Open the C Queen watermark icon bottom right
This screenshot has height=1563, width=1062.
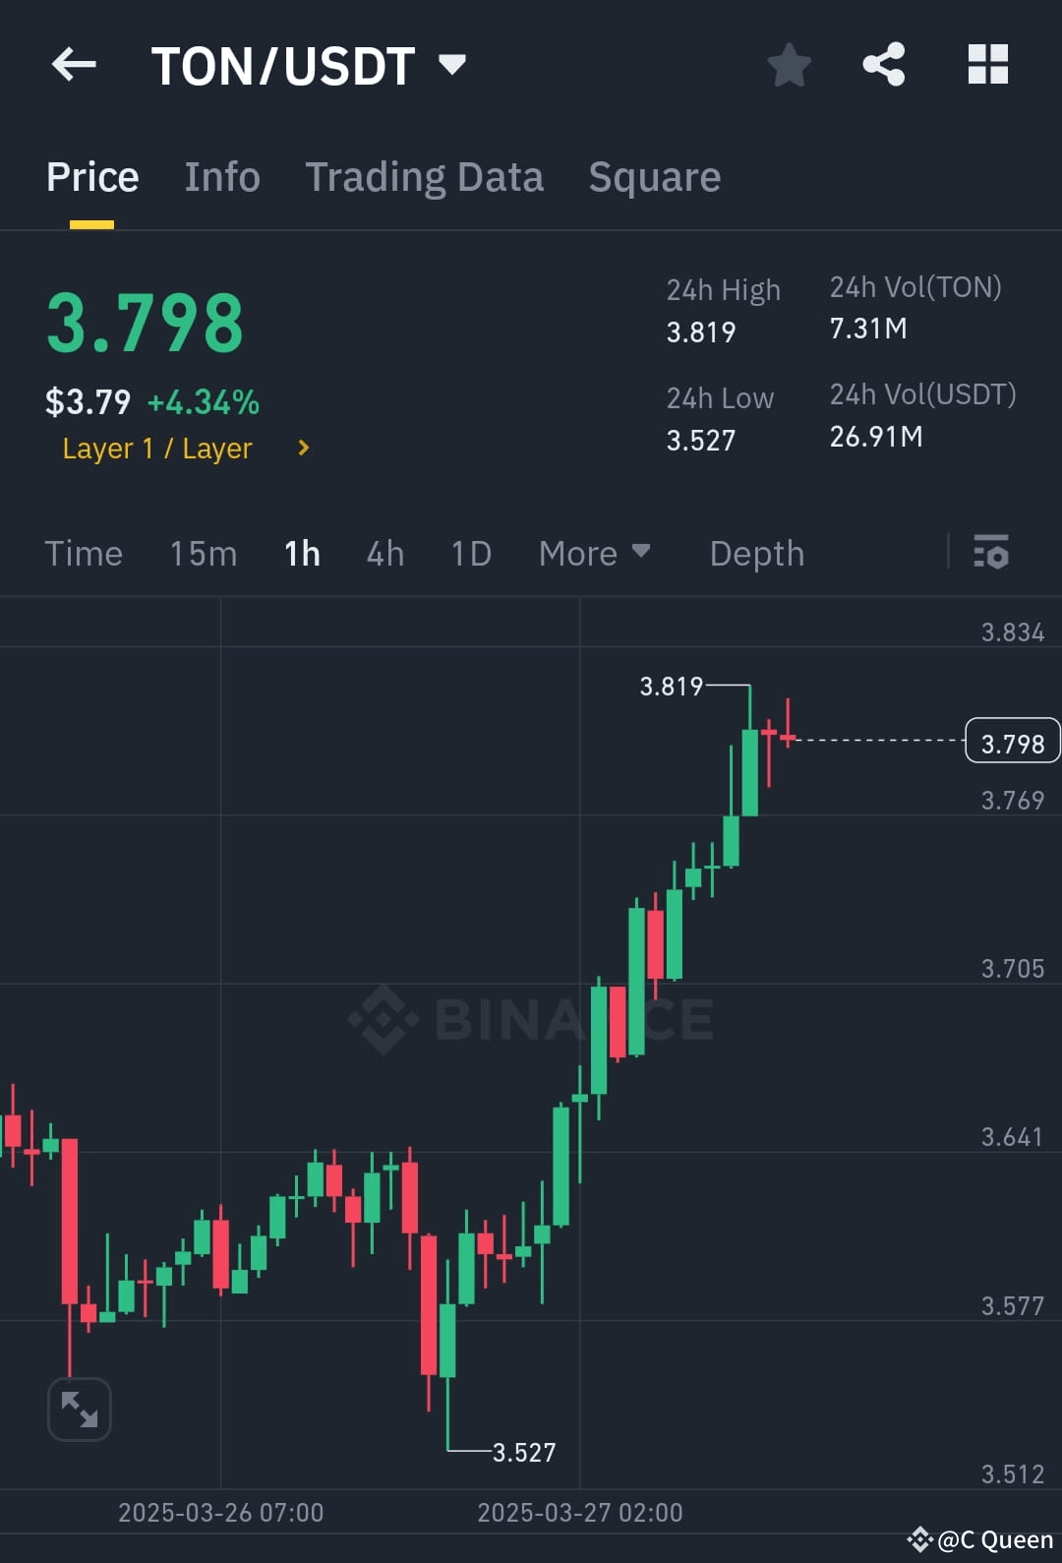pyautogui.click(x=919, y=1538)
